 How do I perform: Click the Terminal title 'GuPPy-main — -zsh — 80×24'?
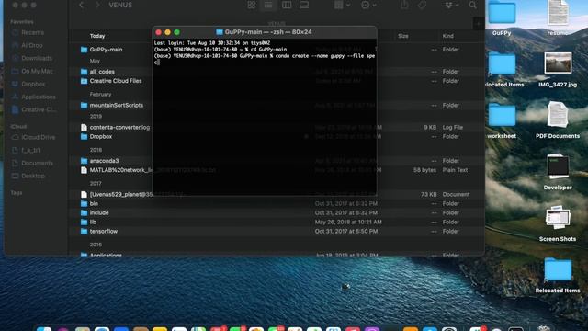click(x=268, y=32)
